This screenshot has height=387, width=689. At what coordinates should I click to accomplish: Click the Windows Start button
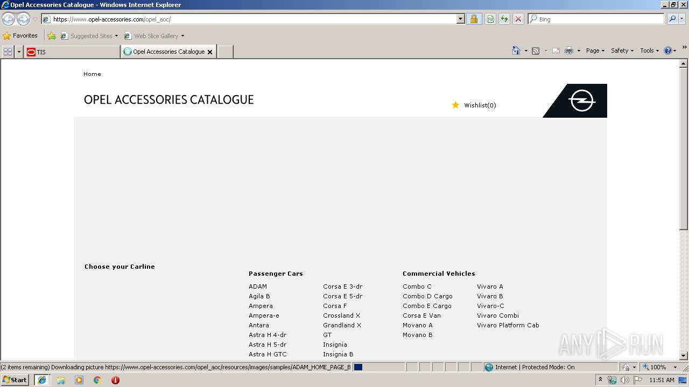(15, 380)
